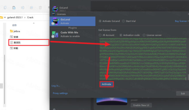Click the copy icon in Explorer toolbar

click(x=5, y=8)
